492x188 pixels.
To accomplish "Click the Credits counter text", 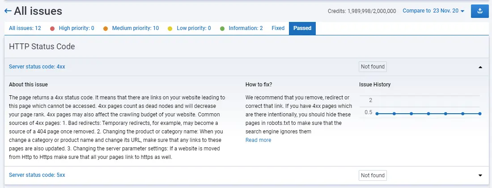I will [x=361, y=11].
